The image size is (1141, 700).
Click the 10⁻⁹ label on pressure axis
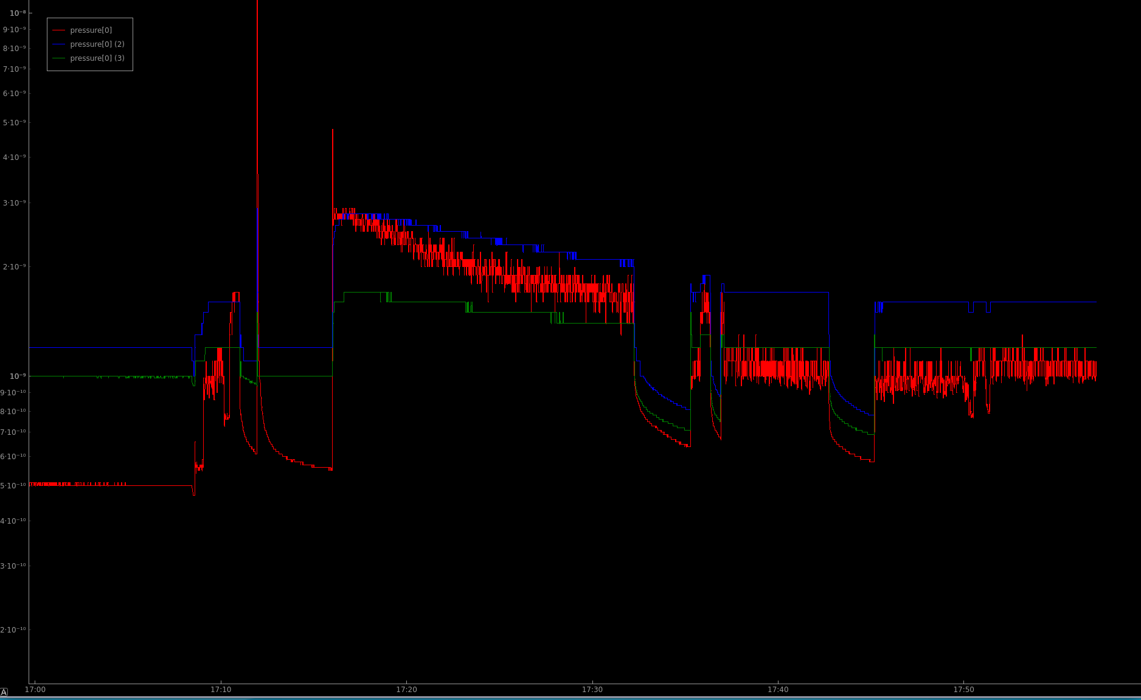pos(18,376)
